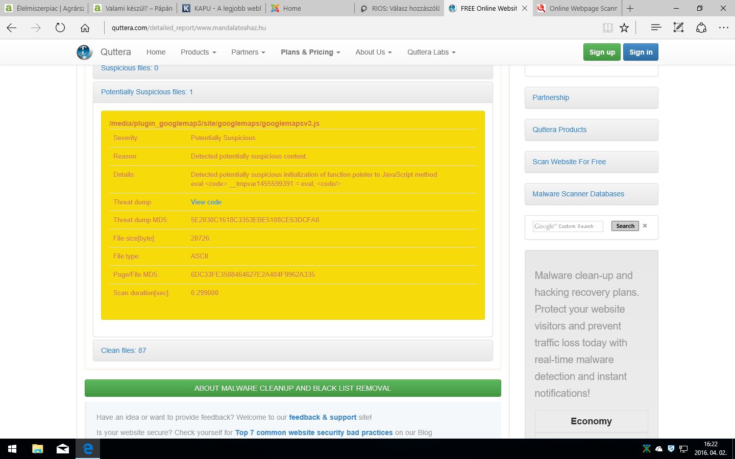Open reading view icon in address bar
Image resolution: width=735 pixels, height=459 pixels.
click(x=607, y=28)
